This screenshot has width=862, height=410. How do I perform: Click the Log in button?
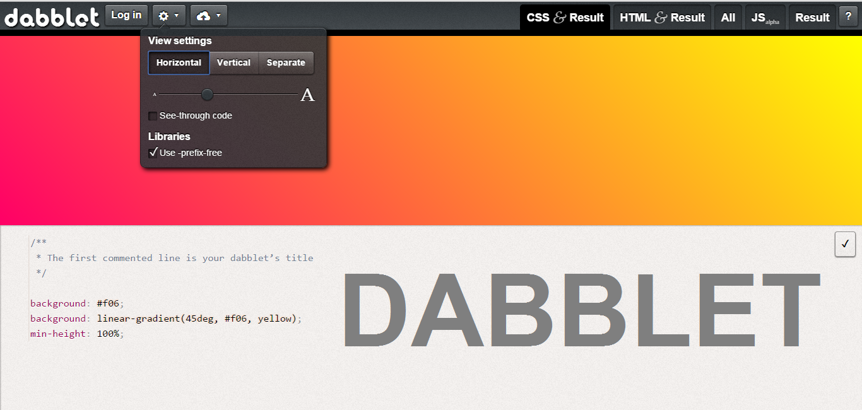tap(126, 15)
